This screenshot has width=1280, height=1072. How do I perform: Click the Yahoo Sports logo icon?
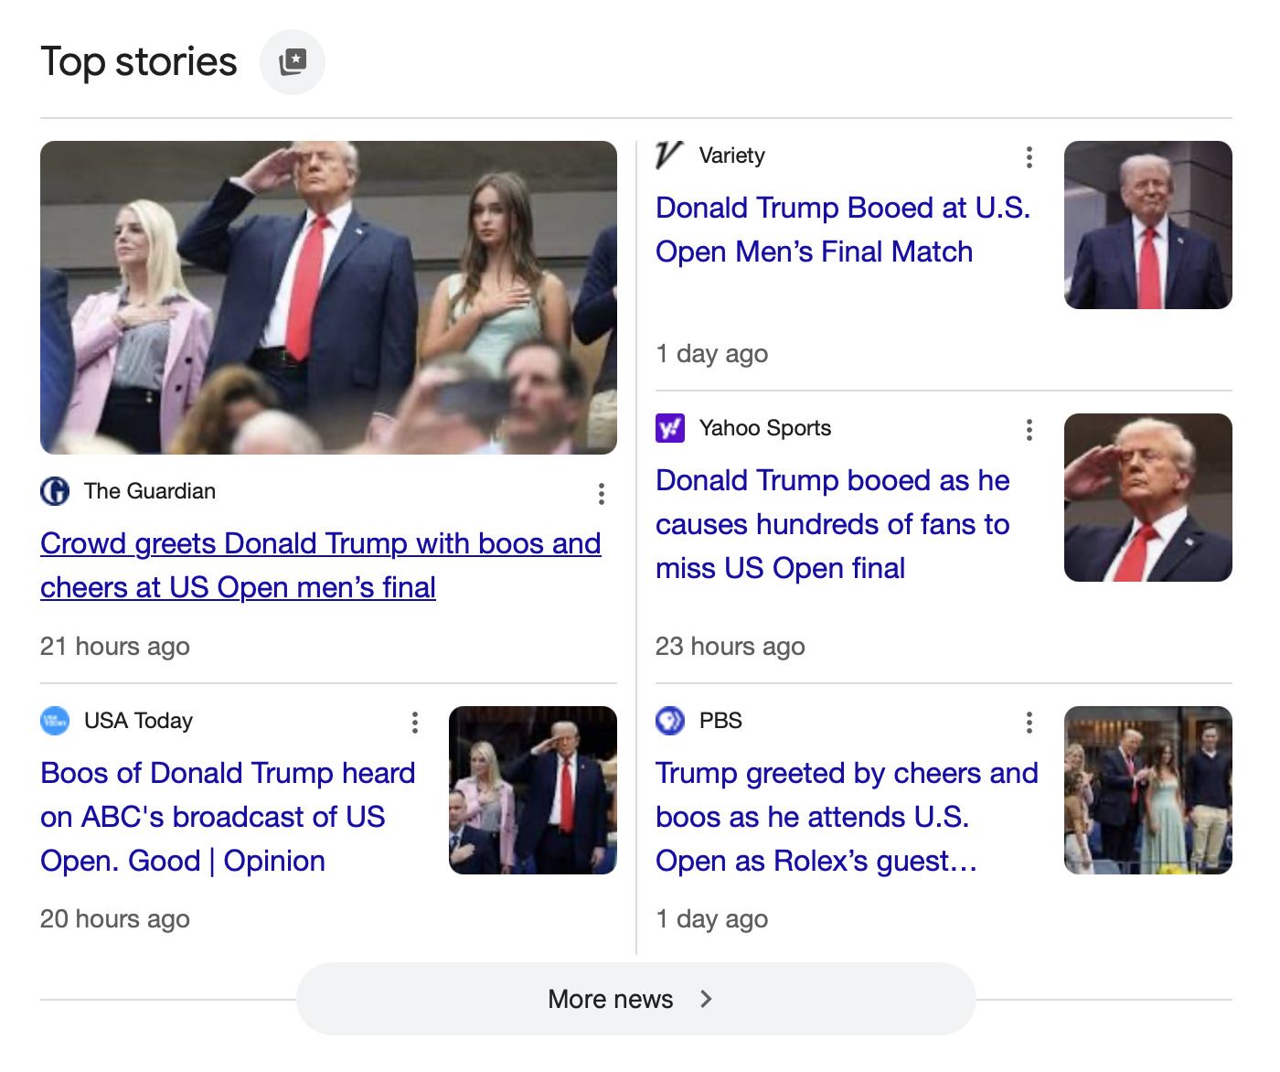(669, 428)
